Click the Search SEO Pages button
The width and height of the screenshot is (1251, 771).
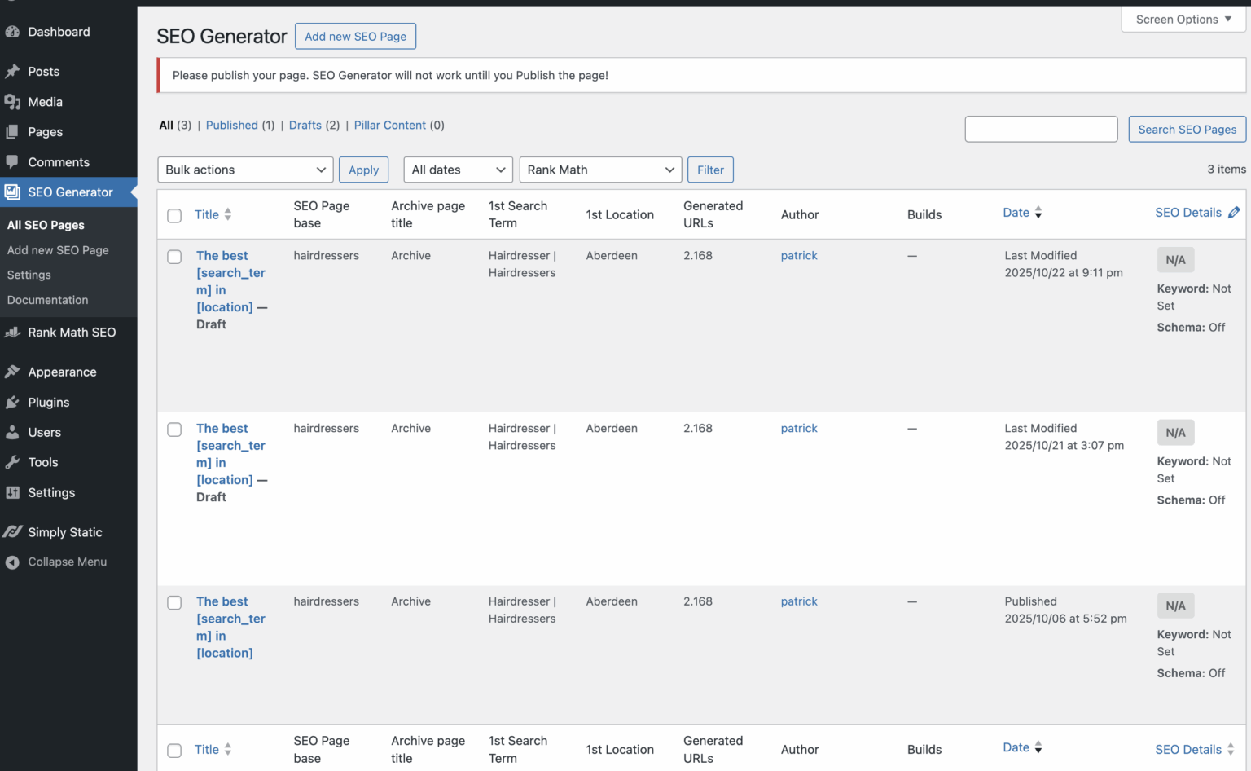pos(1187,129)
